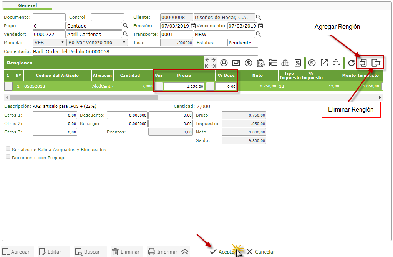Open the Moneda VEB dropdown
The height and width of the screenshot is (257, 393).
pos(49,43)
